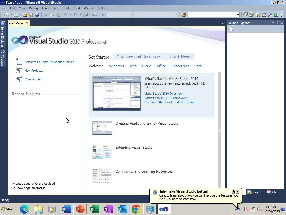This screenshot has height=215, width=286.
Task: Click the muted volume tray icon
Action: (259, 209)
